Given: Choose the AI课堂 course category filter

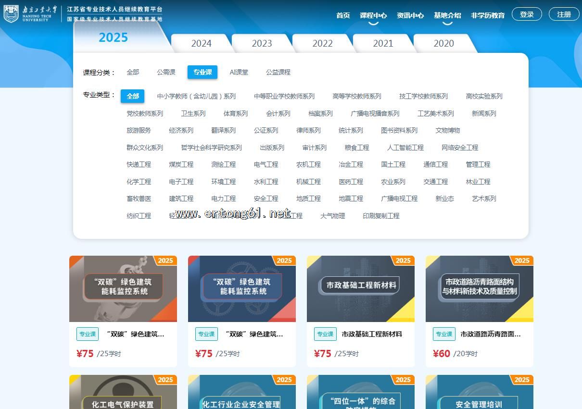Looking at the screenshot, I should (239, 72).
